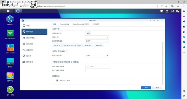Open the widgets panel icon
Screen dimensions: 187x99
[178, 11]
